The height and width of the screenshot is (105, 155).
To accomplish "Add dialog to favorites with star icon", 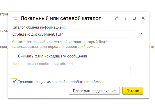I will 15,18.
